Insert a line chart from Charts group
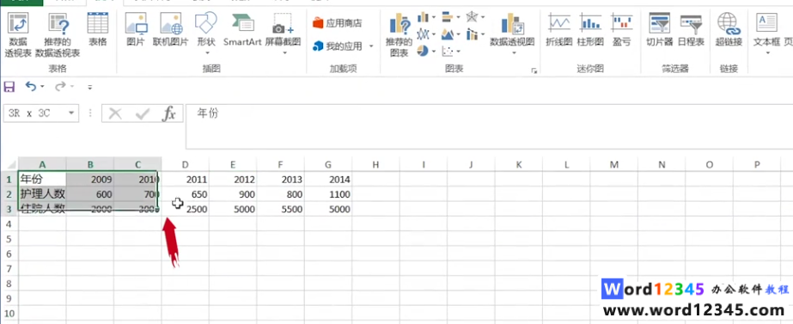The image size is (793, 324). [x=424, y=34]
